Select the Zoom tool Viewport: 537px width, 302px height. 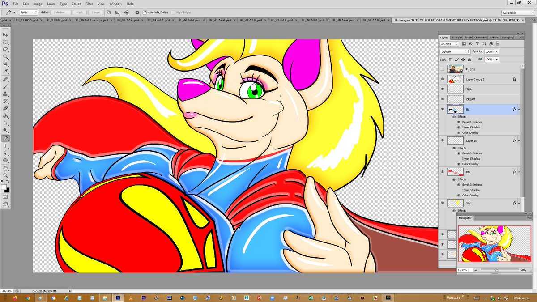5,175
